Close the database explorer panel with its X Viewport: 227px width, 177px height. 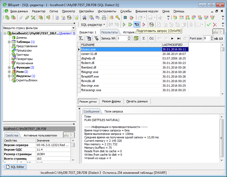tap(74, 23)
